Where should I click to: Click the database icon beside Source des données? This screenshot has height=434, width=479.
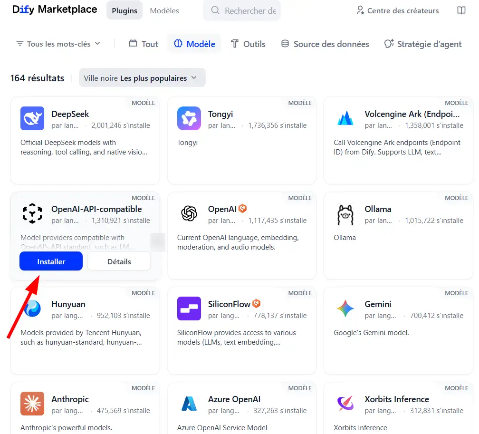285,44
